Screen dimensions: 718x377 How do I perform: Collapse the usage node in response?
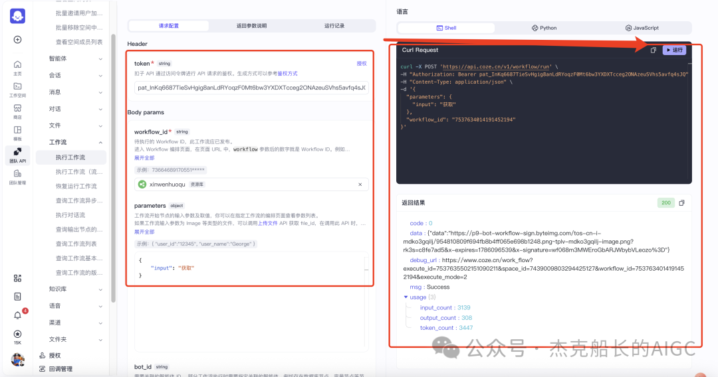pyautogui.click(x=406, y=297)
